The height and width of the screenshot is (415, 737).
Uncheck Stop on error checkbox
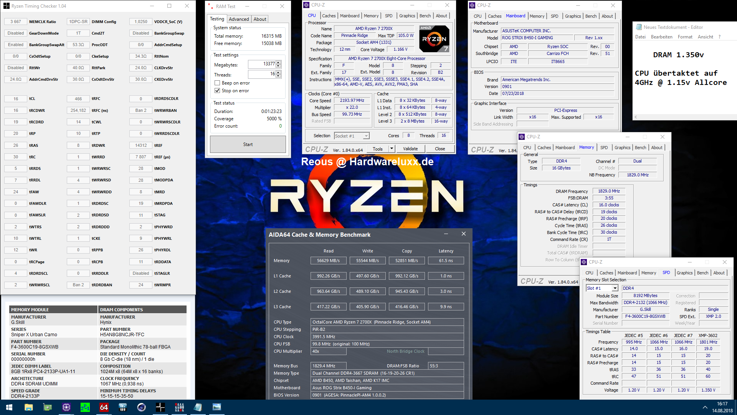pos(217,91)
